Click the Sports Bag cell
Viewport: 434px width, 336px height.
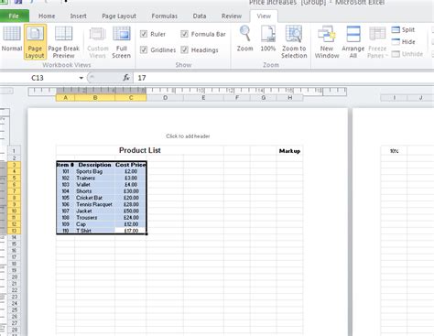point(95,171)
